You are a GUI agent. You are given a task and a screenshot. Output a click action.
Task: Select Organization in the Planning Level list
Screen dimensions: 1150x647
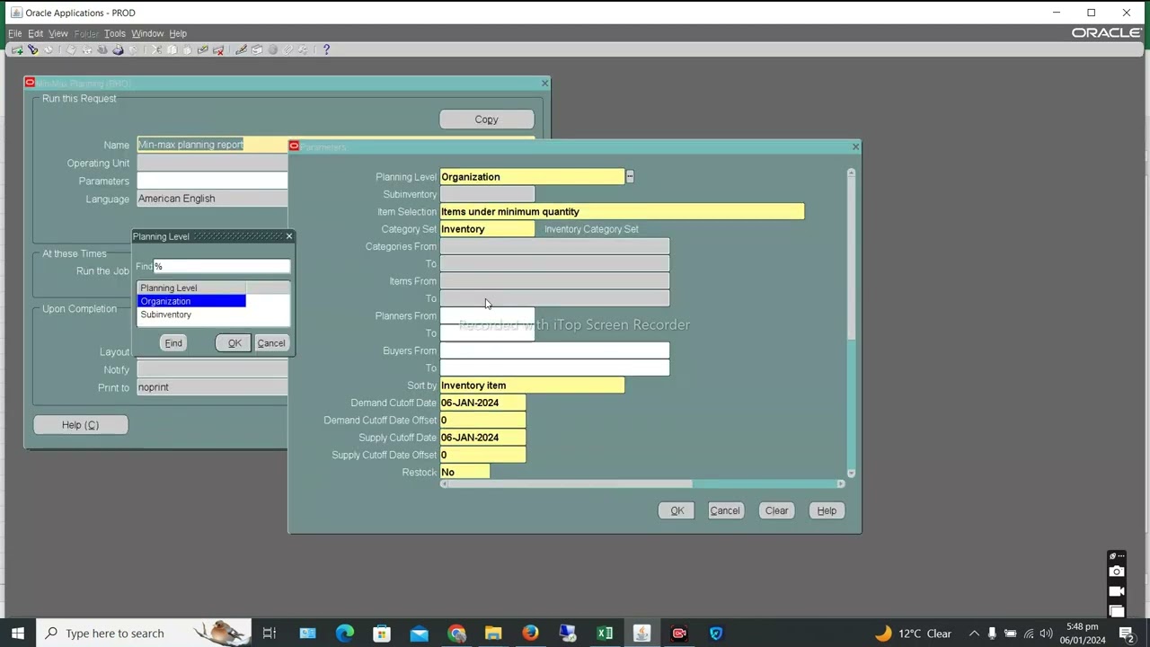(x=191, y=301)
